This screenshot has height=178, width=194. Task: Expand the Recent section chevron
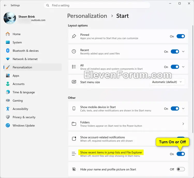pyautogui.click(x=183, y=51)
